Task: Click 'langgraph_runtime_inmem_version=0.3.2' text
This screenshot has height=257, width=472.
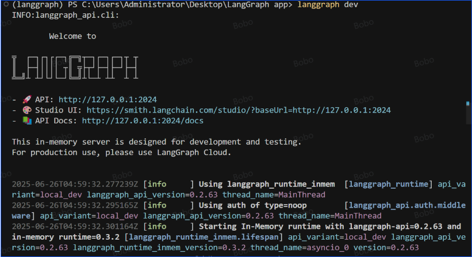Action: click(x=159, y=248)
